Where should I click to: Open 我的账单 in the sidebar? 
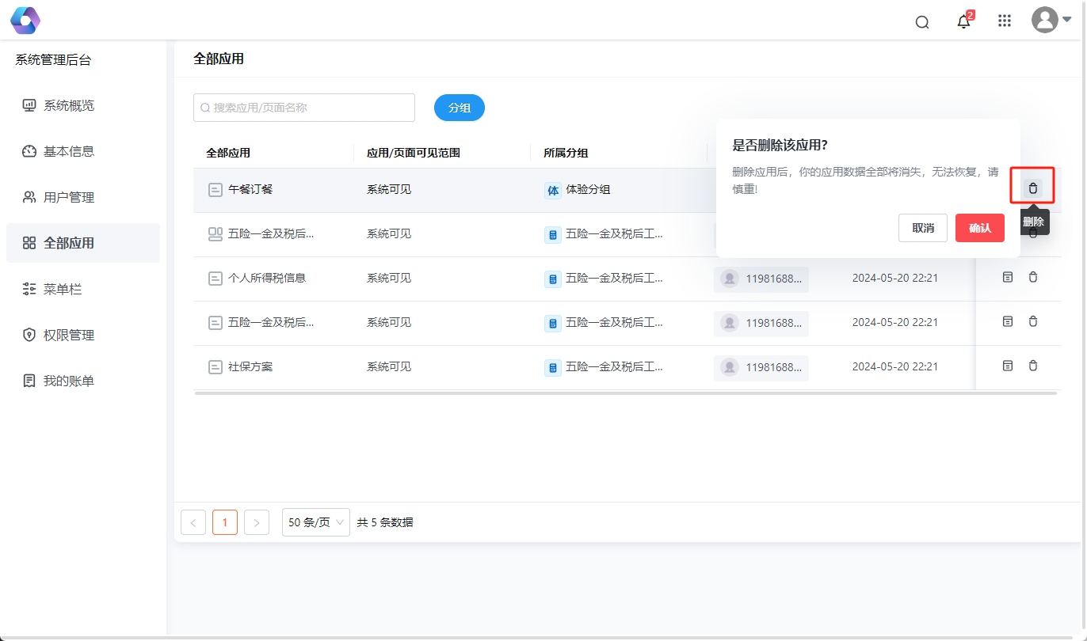[68, 381]
